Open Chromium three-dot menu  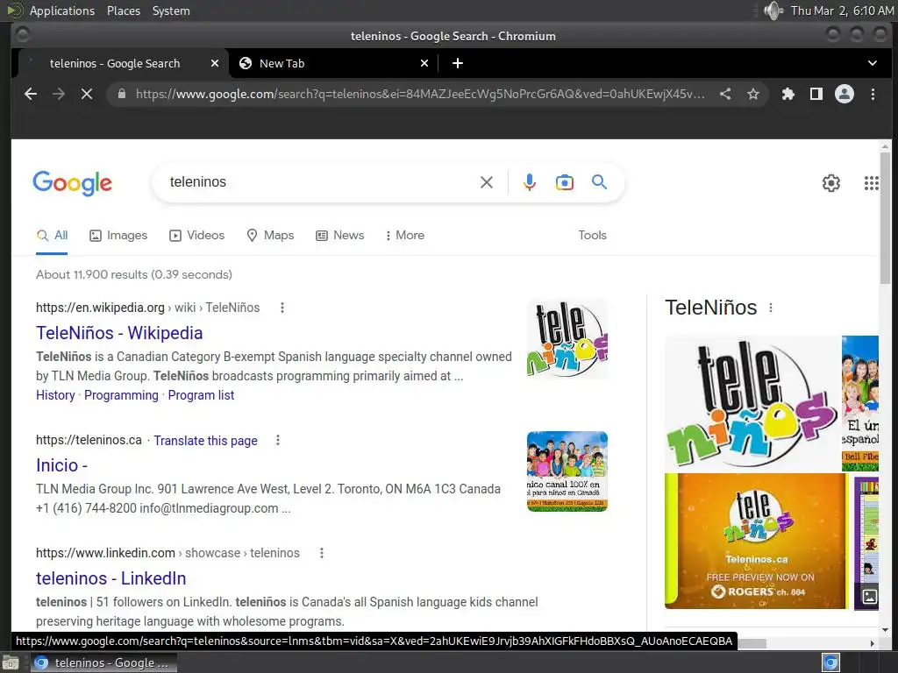pyautogui.click(x=873, y=94)
